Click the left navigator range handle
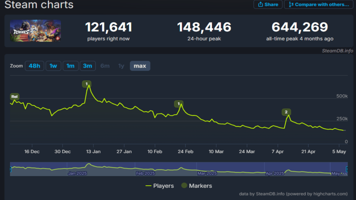The image size is (356, 200). pyautogui.click(x=10, y=169)
